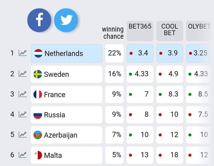214x166 pixels.
Task: Select the Azerbaijan row in the table
Action: pyautogui.click(x=66, y=135)
